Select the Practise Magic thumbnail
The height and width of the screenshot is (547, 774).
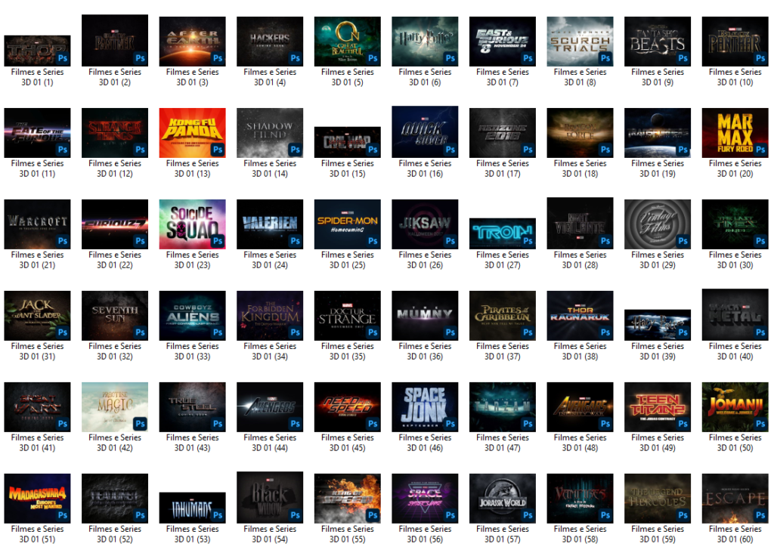pyautogui.click(x=115, y=407)
